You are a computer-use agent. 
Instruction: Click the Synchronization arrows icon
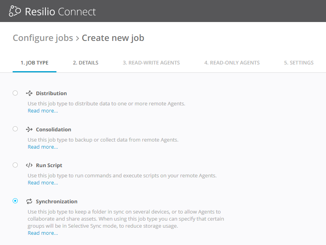tap(29, 201)
